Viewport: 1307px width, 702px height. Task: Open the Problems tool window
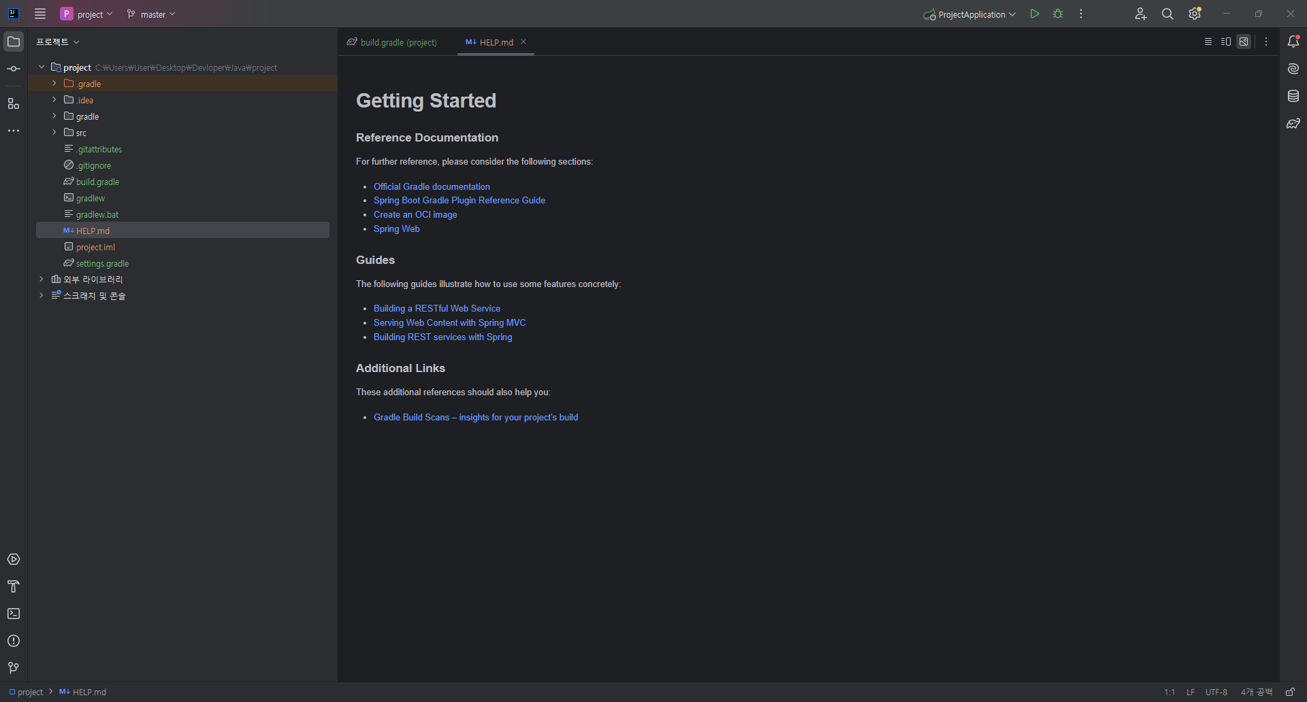coord(14,641)
